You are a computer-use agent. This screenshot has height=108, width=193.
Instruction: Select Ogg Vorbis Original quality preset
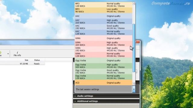click(103, 61)
